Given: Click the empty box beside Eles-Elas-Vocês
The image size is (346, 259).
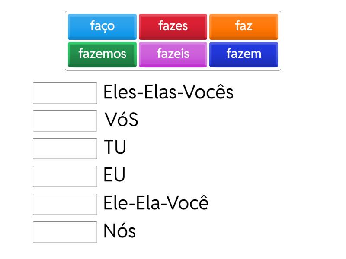Looking at the screenshot, I should [65, 93].
